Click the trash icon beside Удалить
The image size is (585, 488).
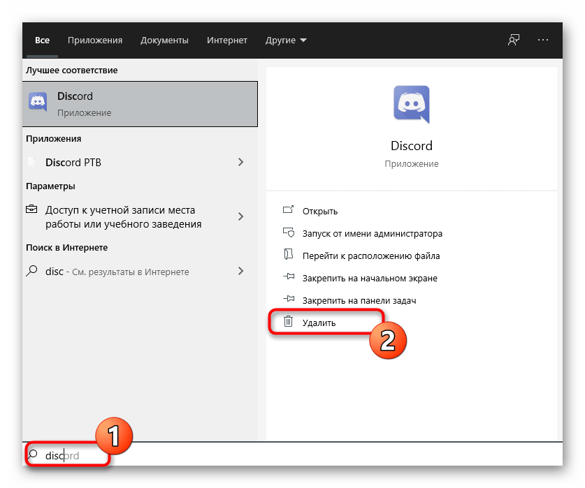pyautogui.click(x=288, y=323)
